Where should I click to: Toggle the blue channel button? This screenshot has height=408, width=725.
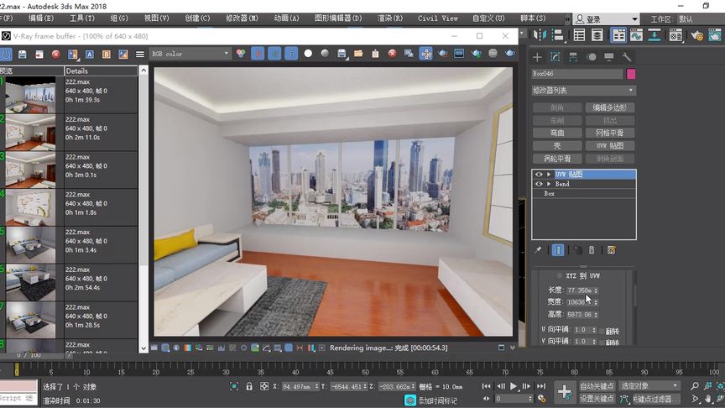[x=291, y=54]
